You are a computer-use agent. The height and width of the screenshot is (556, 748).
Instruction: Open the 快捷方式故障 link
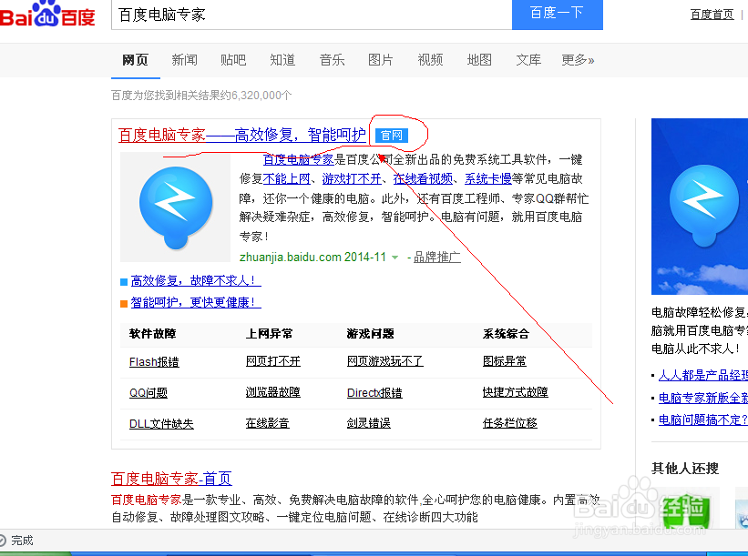515,392
